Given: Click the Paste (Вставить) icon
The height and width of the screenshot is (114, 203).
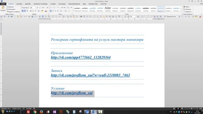Looking at the screenshot, I should pyautogui.click(x=3, y=8).
